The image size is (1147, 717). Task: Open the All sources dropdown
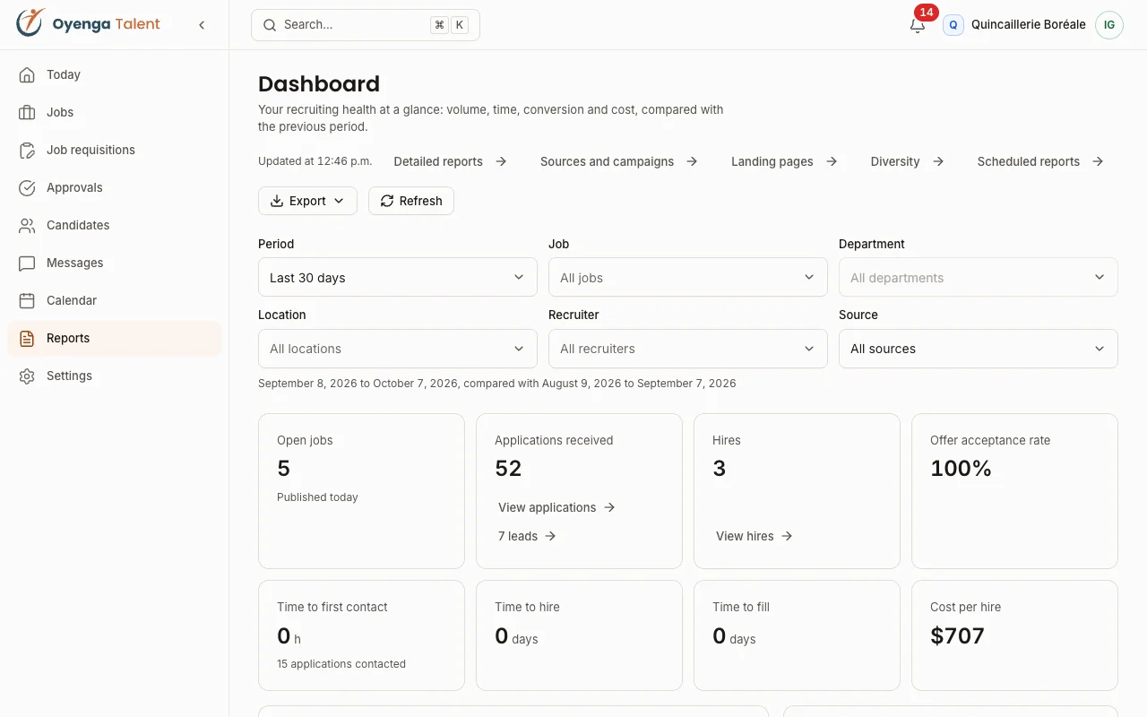[979, 348]
